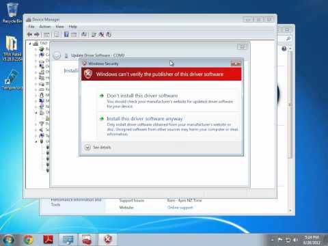Switch to the Control Panel taskbar item
The height and width of the screenshot is (246, 328).
pyautogui.click(x=68, y=239)
